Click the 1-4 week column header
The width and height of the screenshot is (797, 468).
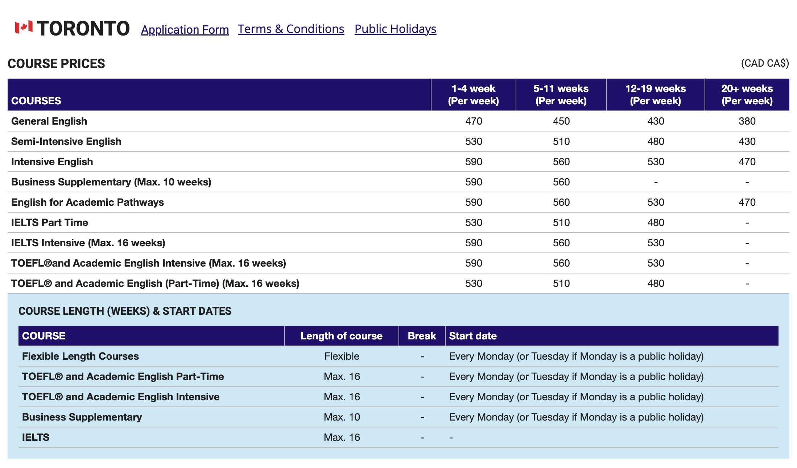473,95
